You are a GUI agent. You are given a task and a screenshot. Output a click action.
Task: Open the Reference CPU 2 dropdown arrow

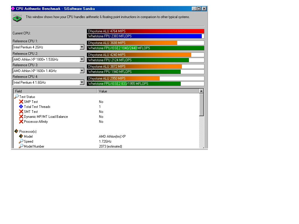coord(82,60)
